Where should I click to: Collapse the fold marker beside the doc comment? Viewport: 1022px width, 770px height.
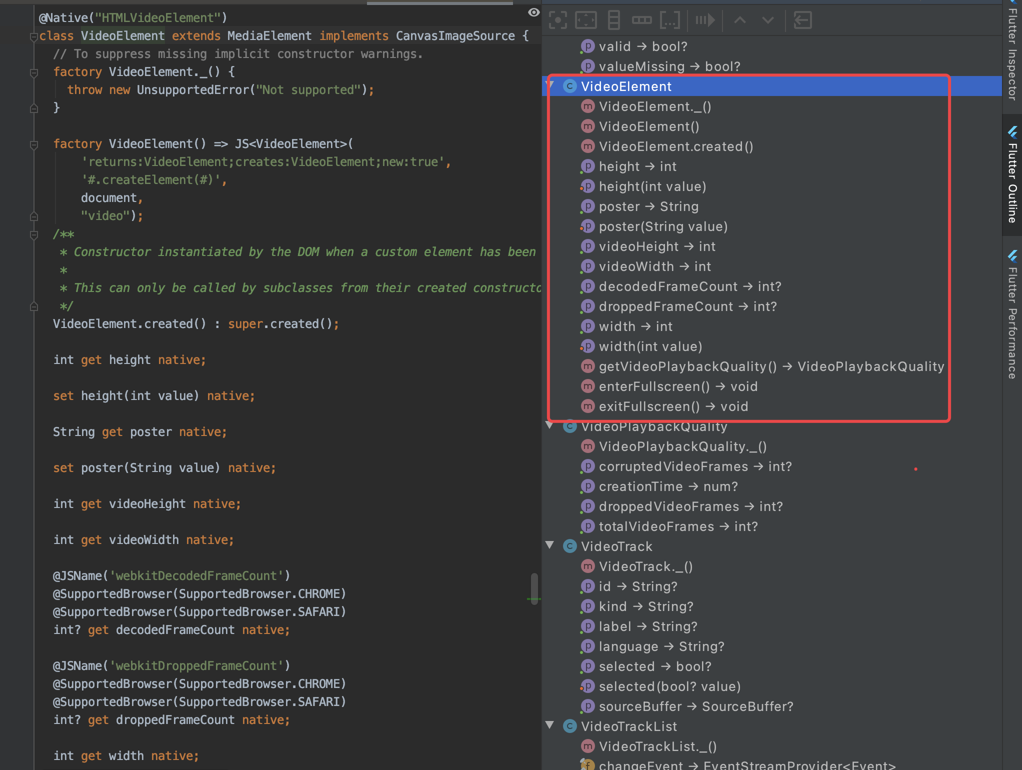click(x=33, y=234)
